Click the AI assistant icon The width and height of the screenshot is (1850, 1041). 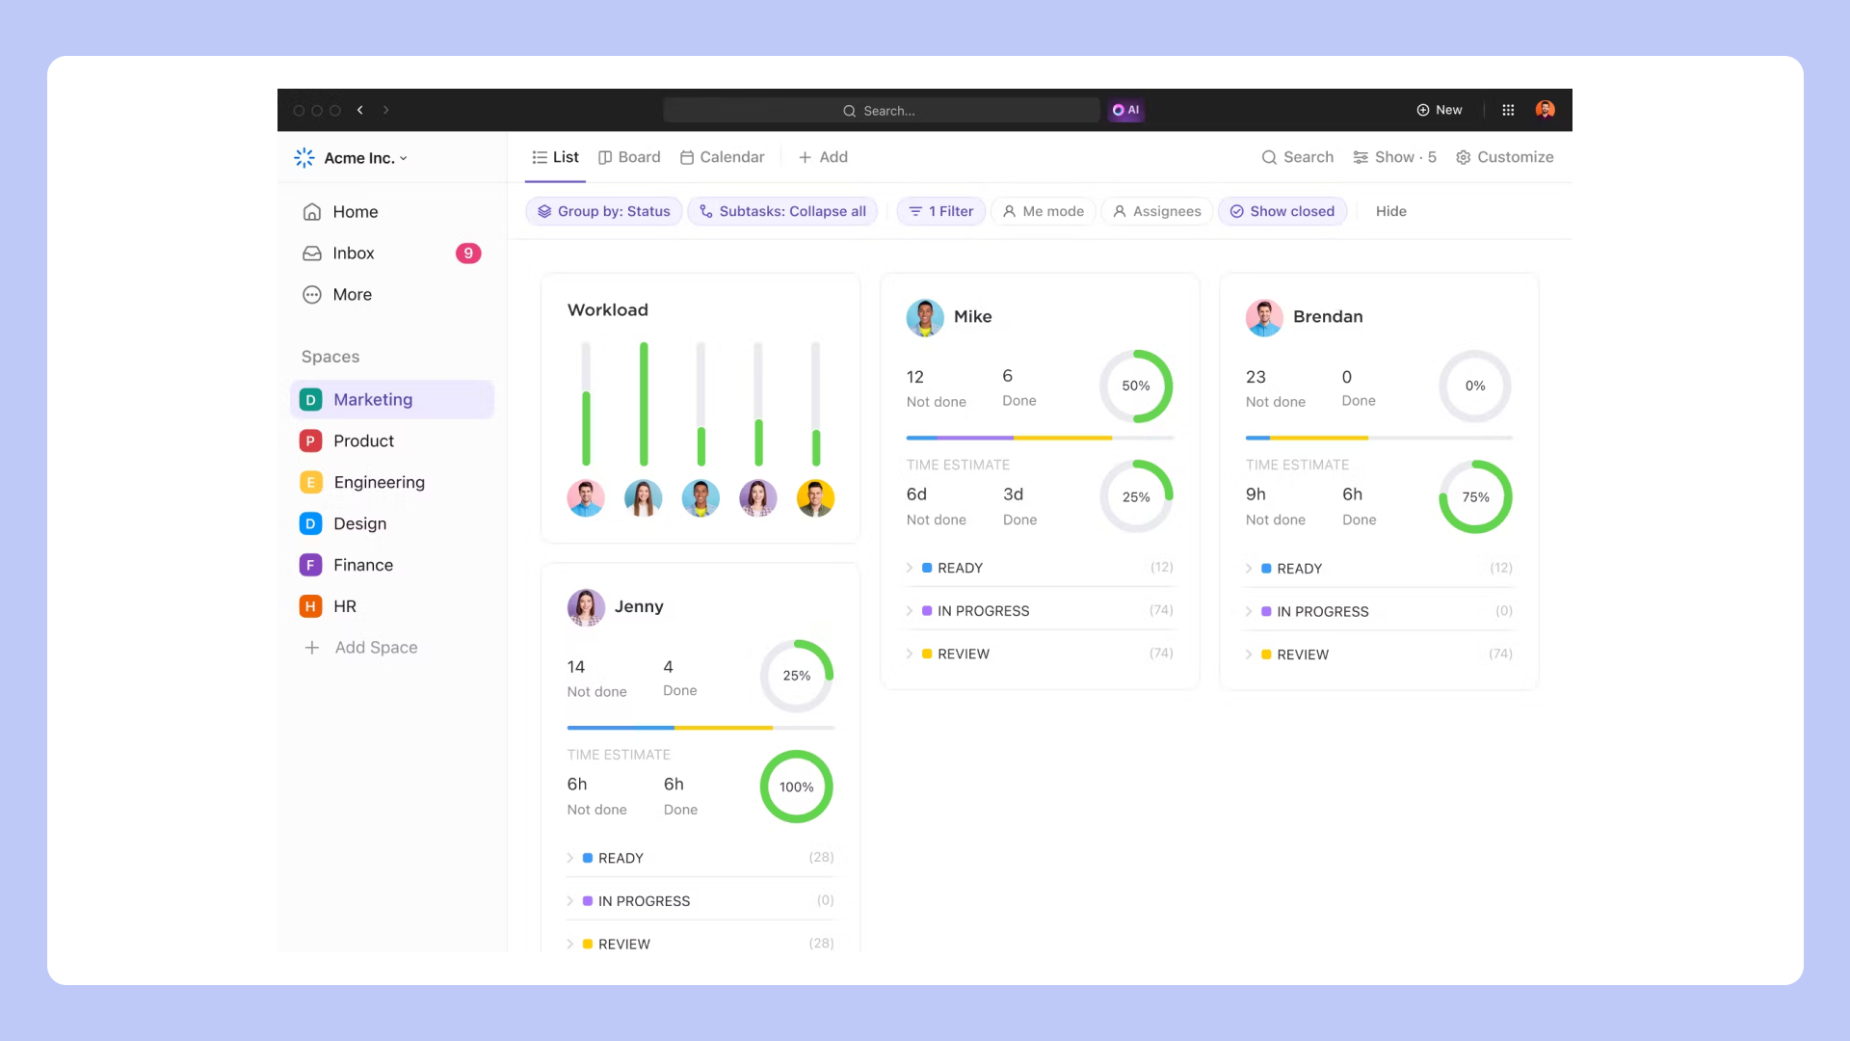pyautogui.click(x=1125, y=110)
